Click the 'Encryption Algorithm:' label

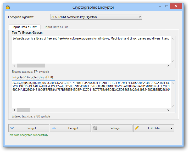21,17
